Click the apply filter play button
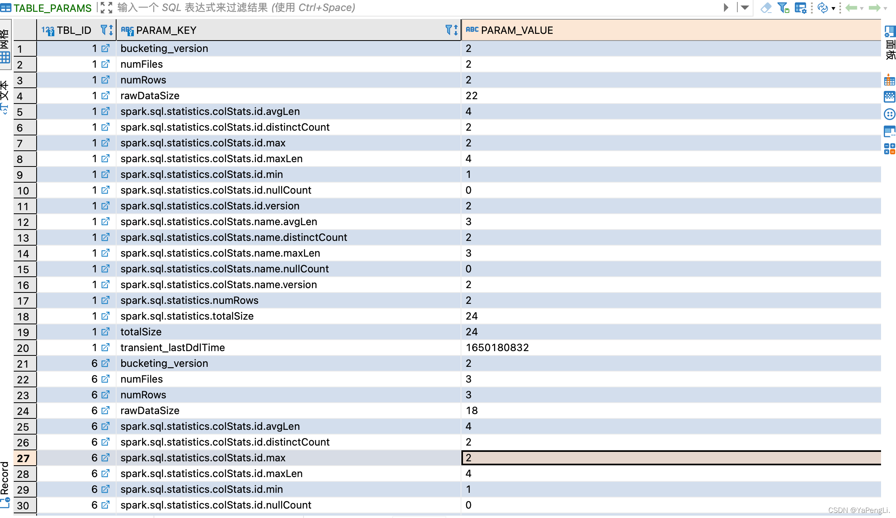896x518 pixels. coord(726,7)
